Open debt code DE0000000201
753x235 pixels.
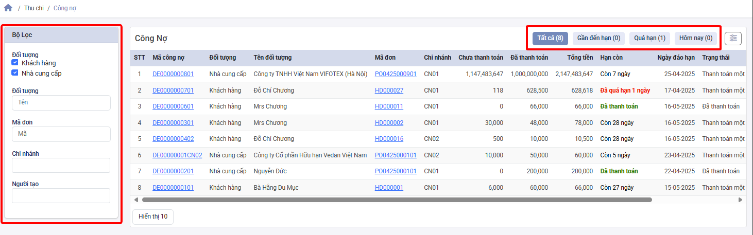[x=173, y=171]
